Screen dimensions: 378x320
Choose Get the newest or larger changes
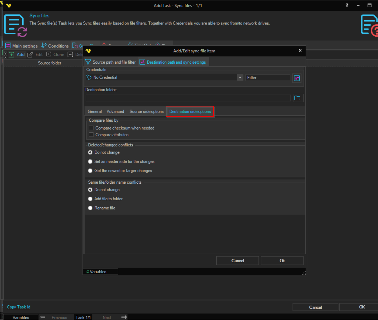pos(90,171)
